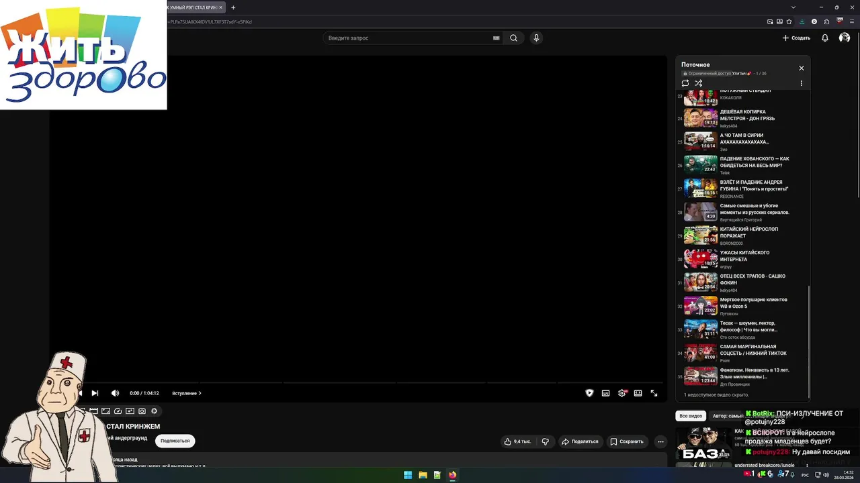Enter fullscreen mode

654,393
